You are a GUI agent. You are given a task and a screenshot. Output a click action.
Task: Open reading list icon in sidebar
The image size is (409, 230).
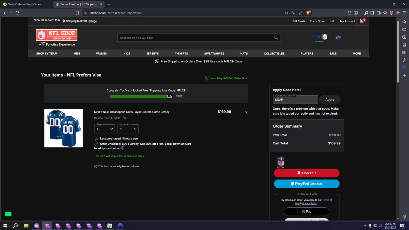point(404,52)
